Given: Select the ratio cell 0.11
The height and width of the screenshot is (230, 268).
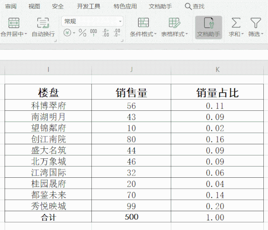Looking at the screenshot, I should [217, 105].
